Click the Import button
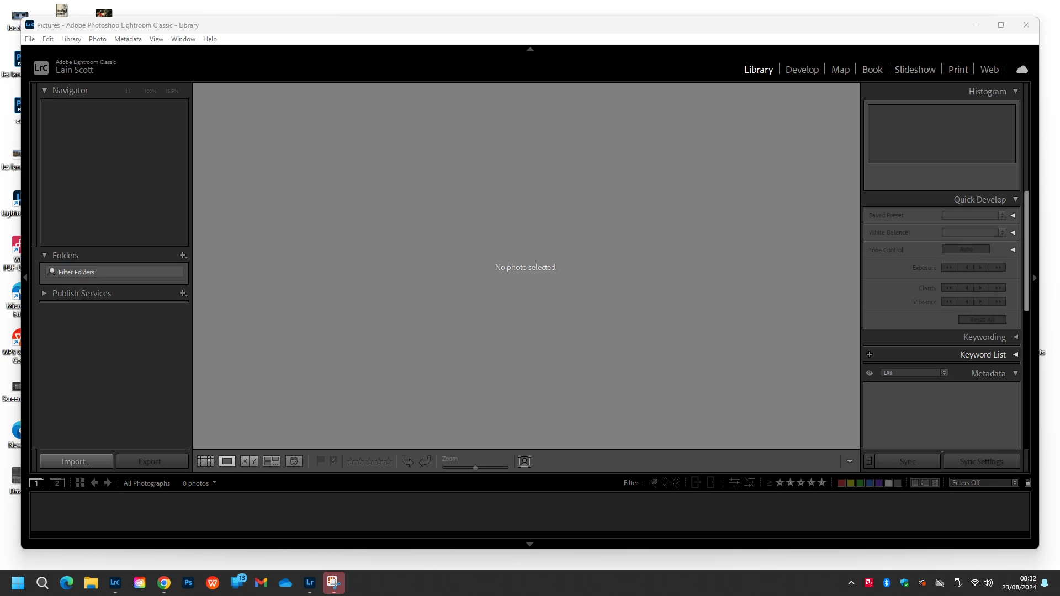Viewport: 1060px width, 596px height. click(76, 461)
